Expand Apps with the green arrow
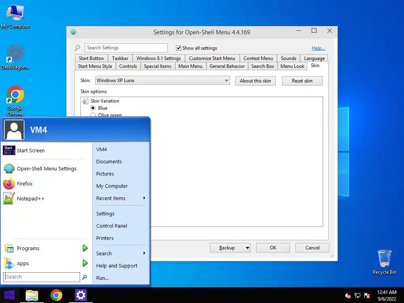The image size is (404, 303). click(x=85, y=263)
